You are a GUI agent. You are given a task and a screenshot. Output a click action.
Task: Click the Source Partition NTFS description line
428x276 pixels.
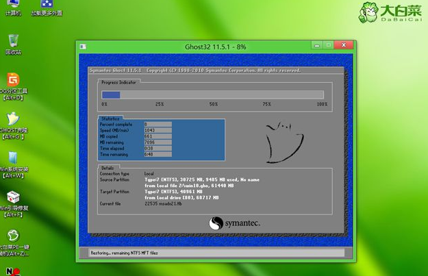(x=202, y=179)
